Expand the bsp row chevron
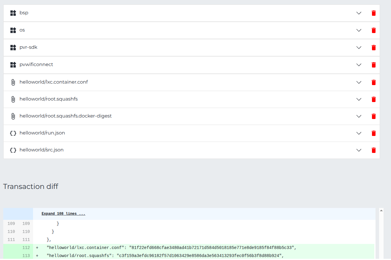Viewport: 391px width, 260px height. click(359, 13)
